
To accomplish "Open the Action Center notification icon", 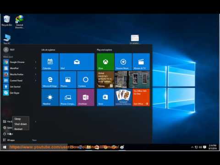I will [205, 147].
